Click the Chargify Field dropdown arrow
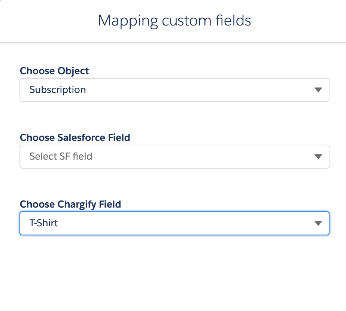The image size is (346, 311). [x=318, y=223]
